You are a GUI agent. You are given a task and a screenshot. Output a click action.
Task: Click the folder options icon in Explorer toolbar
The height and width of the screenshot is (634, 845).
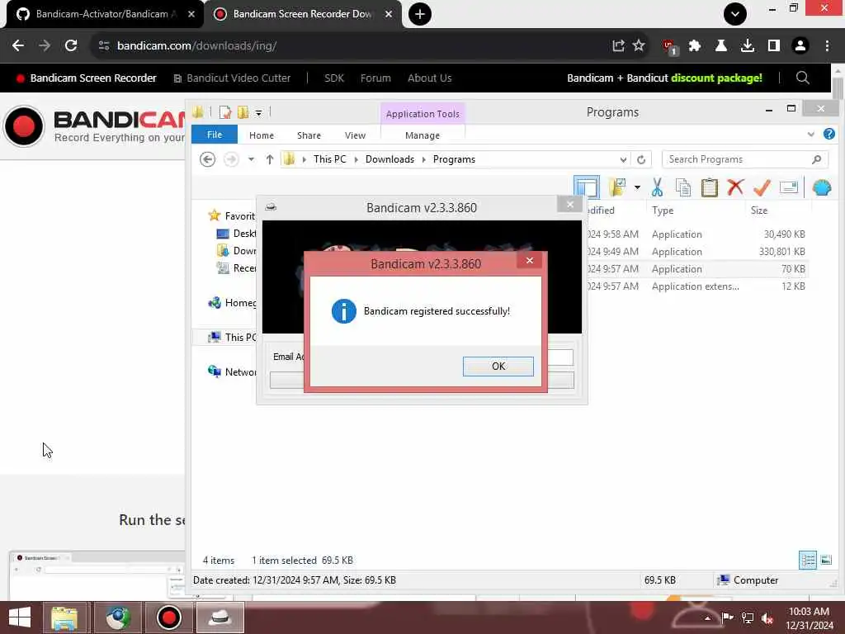tap(617, 187)
